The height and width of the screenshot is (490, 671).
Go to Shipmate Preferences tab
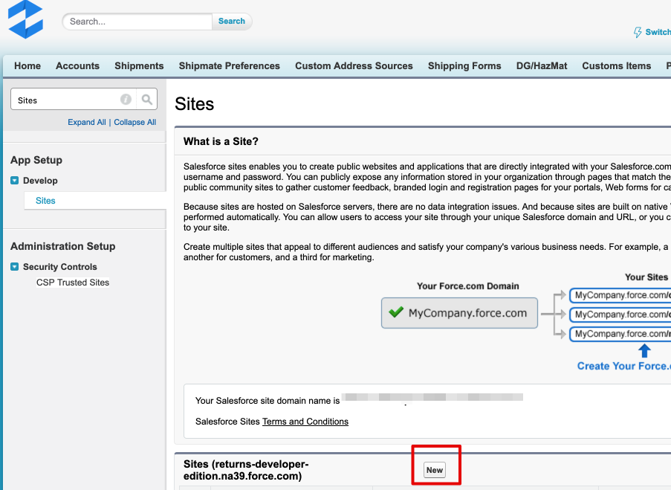coord(230,66)
